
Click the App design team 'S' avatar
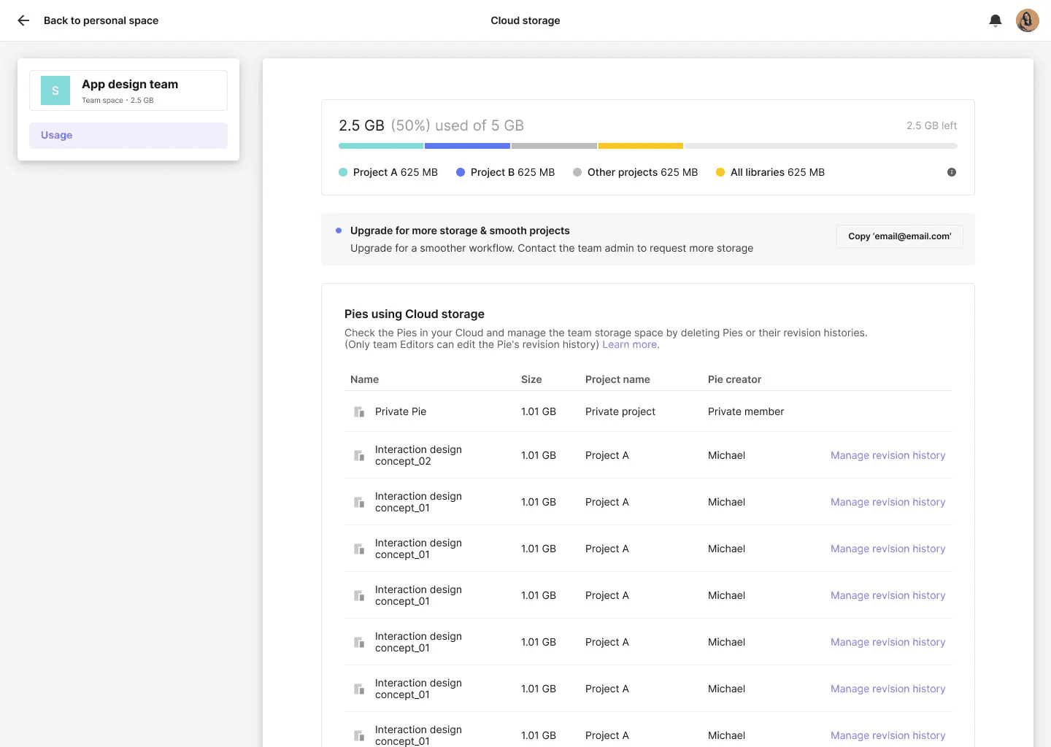pyautogui.click(x=55, y=90)
